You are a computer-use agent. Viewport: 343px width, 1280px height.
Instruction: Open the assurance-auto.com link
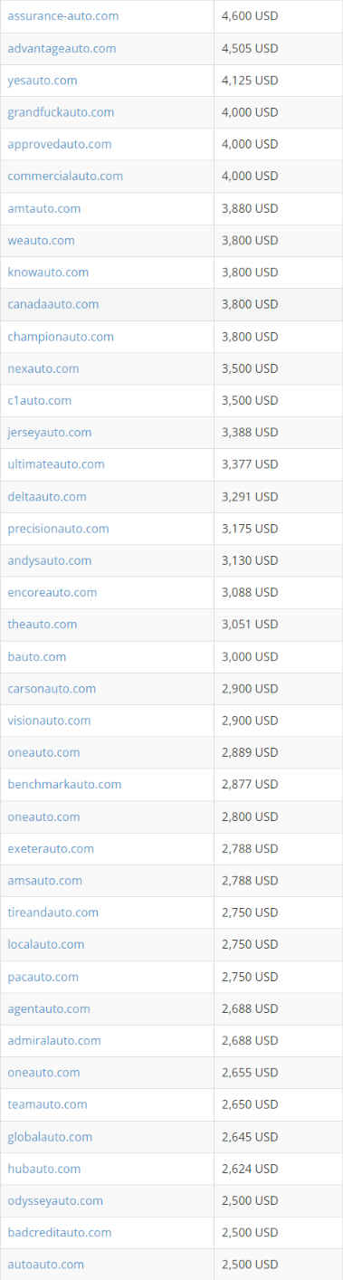click(62, 16)
